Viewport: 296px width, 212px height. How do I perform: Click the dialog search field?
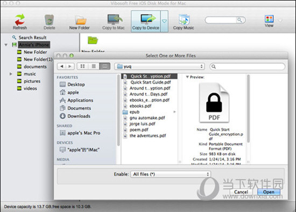tap(248, 66)
